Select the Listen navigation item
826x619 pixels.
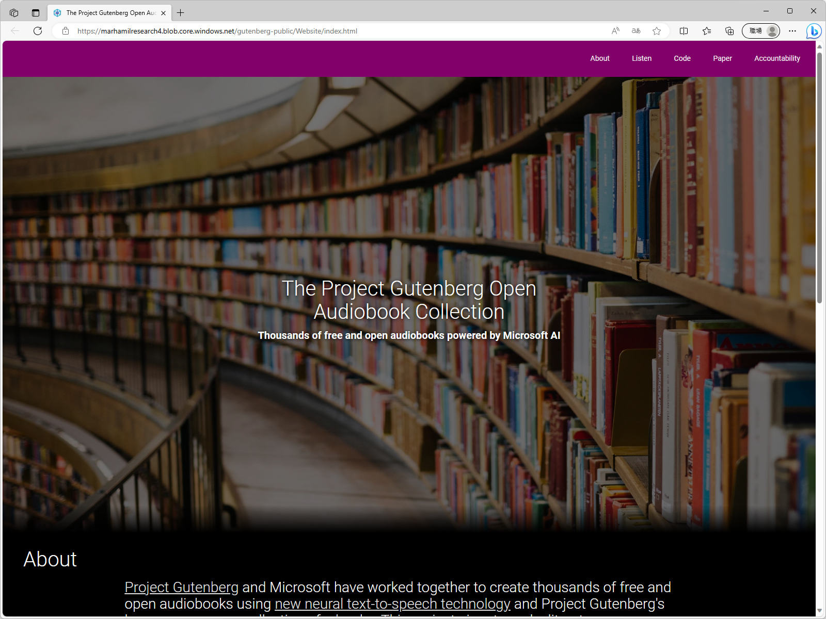tap(641, 58)
